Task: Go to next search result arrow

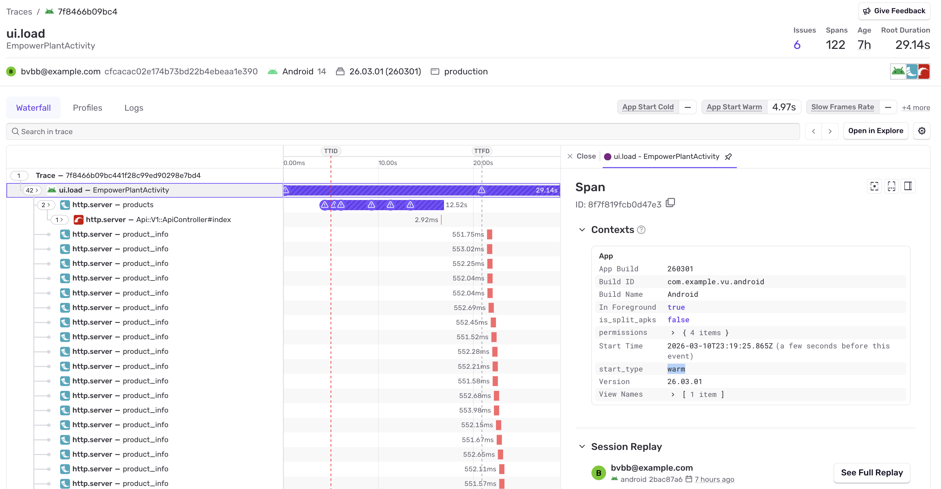Action: pyautogui.click(x=830, y=131)
